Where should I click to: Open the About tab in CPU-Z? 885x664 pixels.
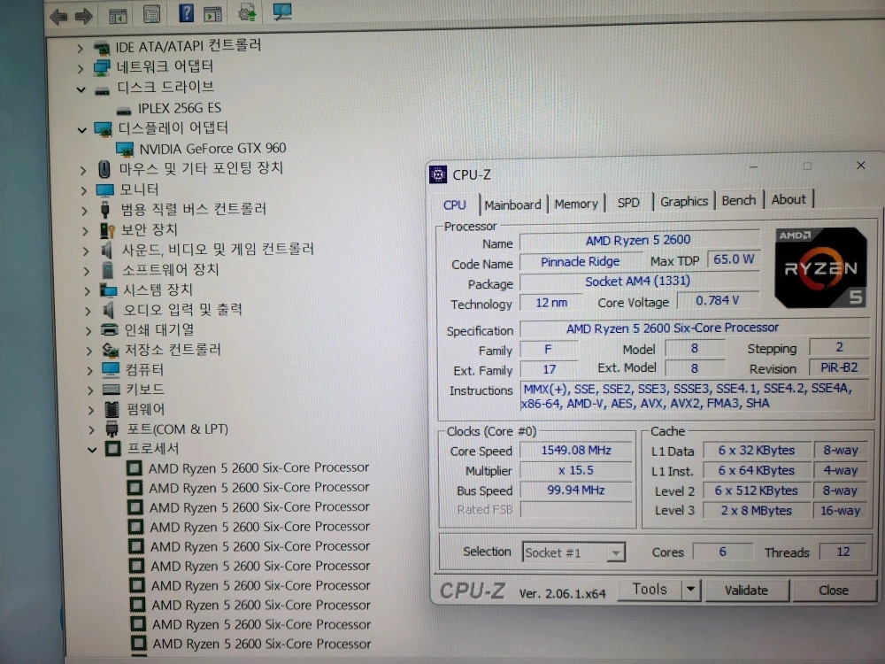(789, 198)
